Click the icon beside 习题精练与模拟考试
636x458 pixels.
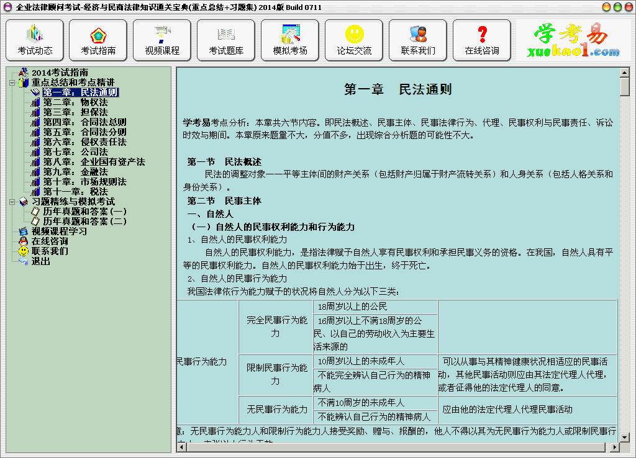click(x=24, y=202)
